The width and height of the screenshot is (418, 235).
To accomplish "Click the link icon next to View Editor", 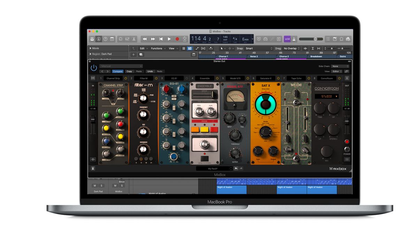I will pos(346,71).
